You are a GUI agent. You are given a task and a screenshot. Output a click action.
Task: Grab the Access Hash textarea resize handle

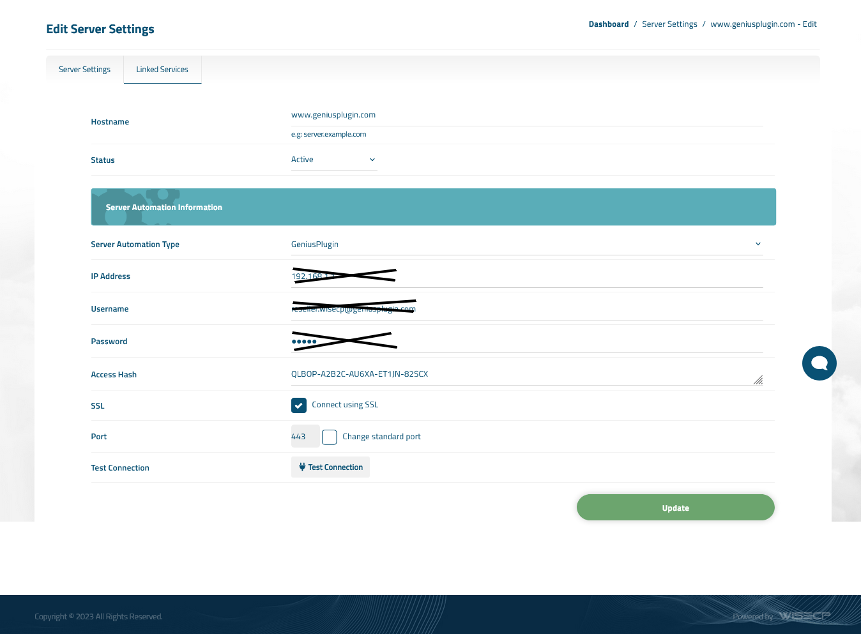(x=758, y=380)
